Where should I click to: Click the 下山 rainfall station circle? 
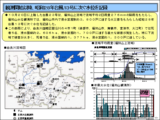(50, 96)
